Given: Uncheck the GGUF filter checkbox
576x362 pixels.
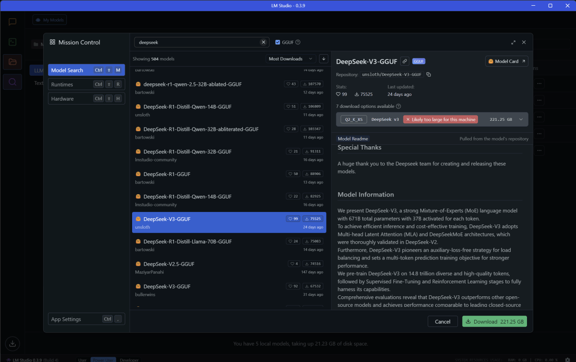Looking at the screenshot, I should 277,42.
